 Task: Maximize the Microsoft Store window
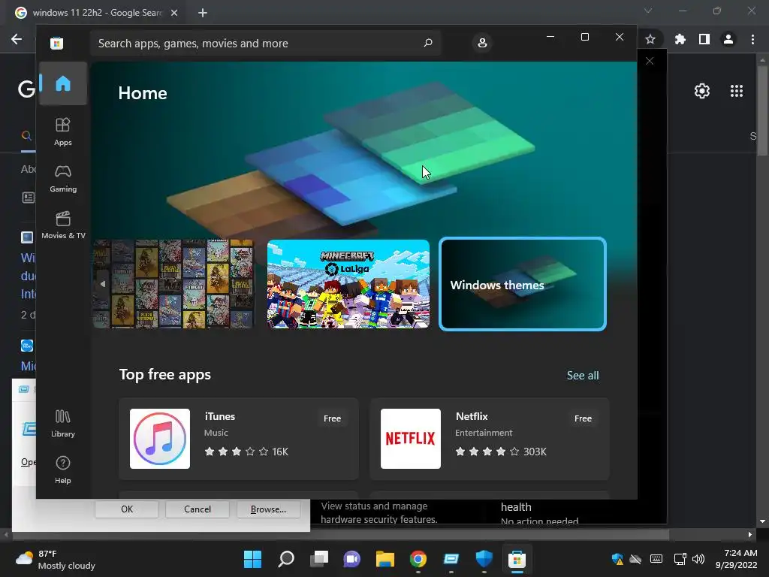coord(584,37)
